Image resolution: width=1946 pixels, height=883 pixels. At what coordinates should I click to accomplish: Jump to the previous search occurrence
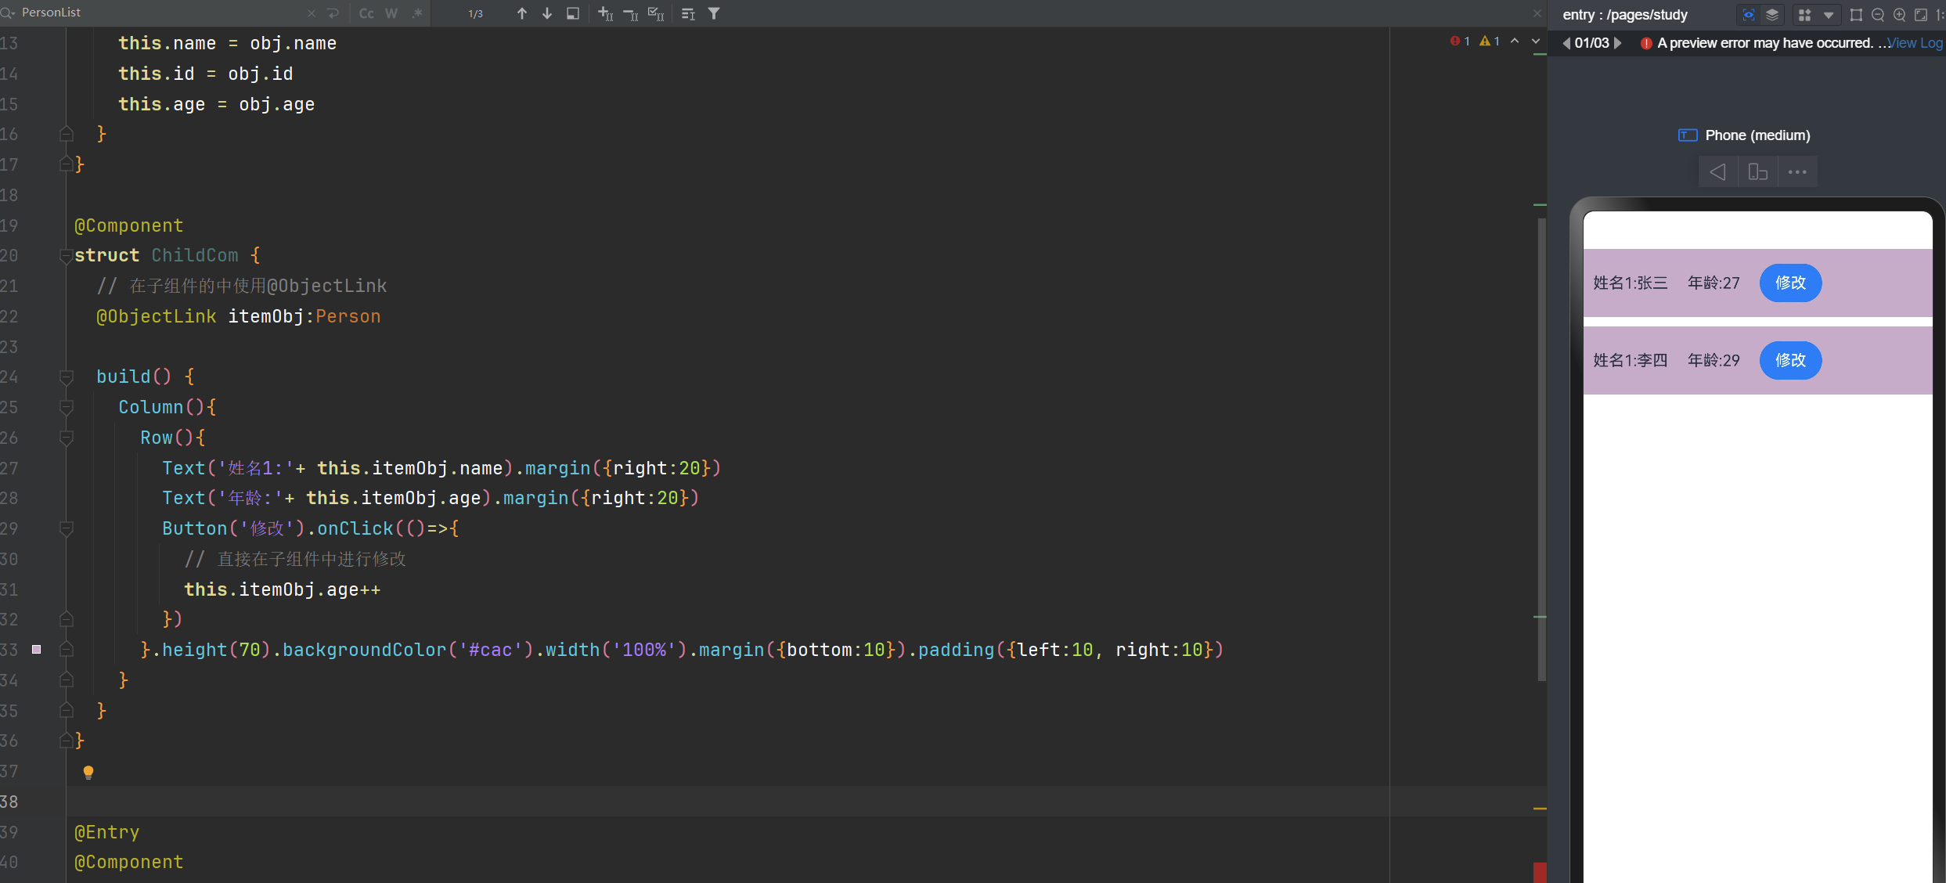click(522, 13)
